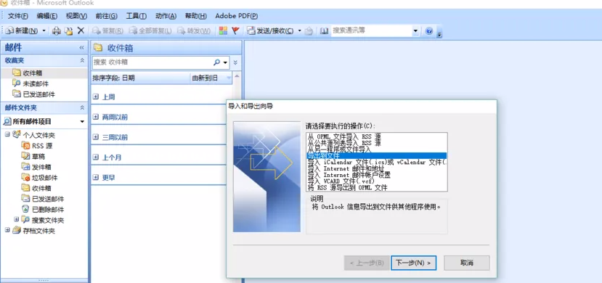The width and height of the screenshot is (602, 283).
Task: Open the 帮助(H) menu
Action: tap(196, 16)
